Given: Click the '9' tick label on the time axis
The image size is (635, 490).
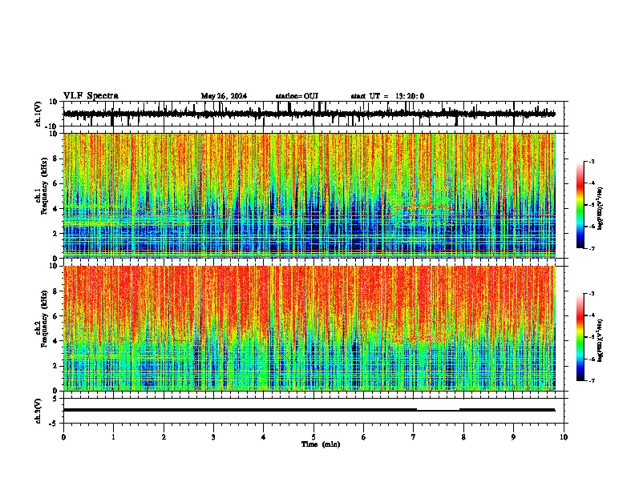Looking at the screenshot, I should pyautogui.click(x=513, y=437).
